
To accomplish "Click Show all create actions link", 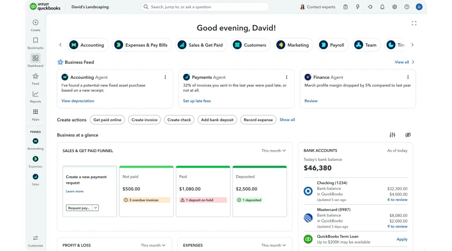I will click(x=287, y=119).
